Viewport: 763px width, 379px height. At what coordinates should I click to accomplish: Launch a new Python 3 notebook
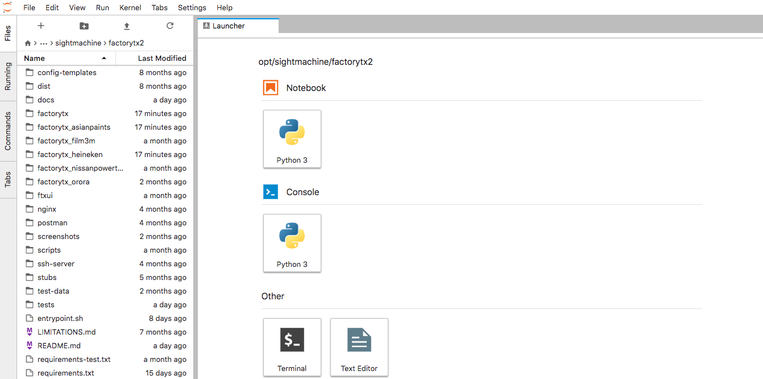[292, 139]
